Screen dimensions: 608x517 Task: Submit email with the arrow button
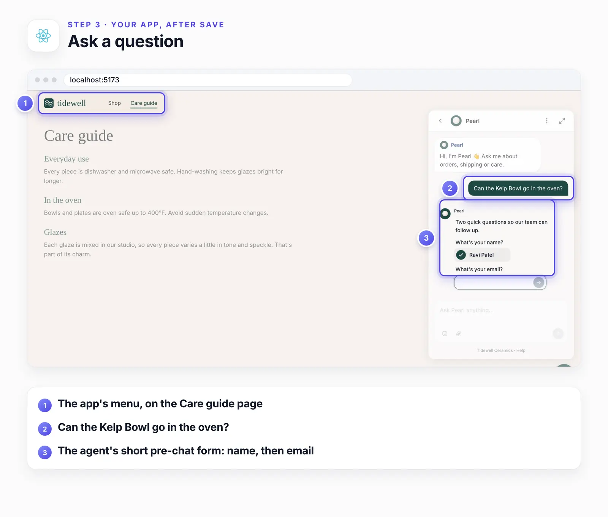pos(539,282)
